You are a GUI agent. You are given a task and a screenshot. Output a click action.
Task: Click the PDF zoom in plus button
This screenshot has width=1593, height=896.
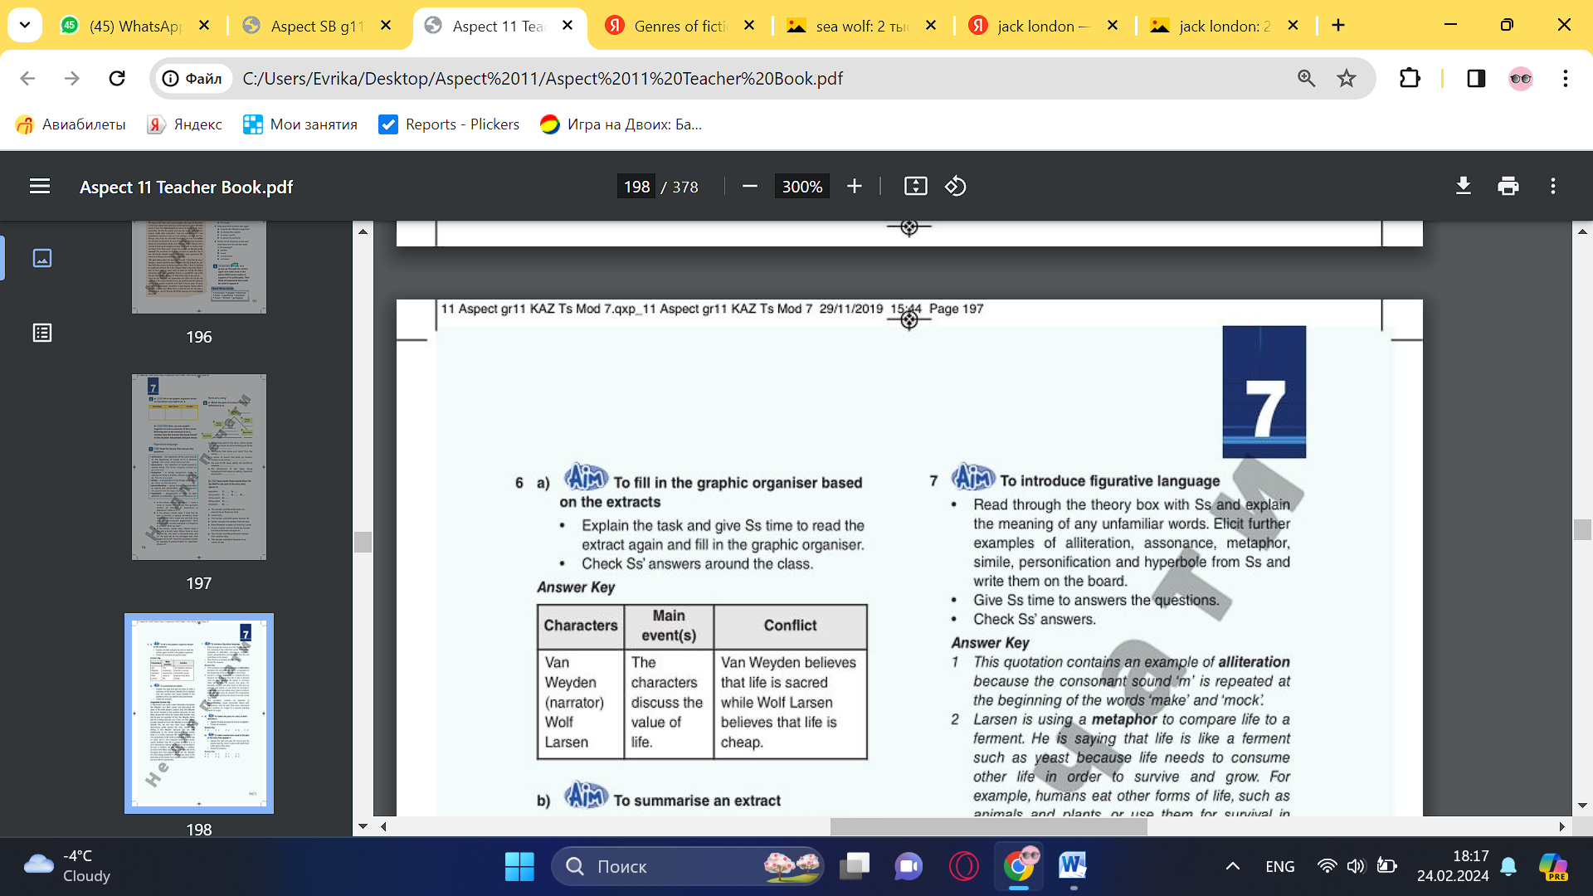855,187
